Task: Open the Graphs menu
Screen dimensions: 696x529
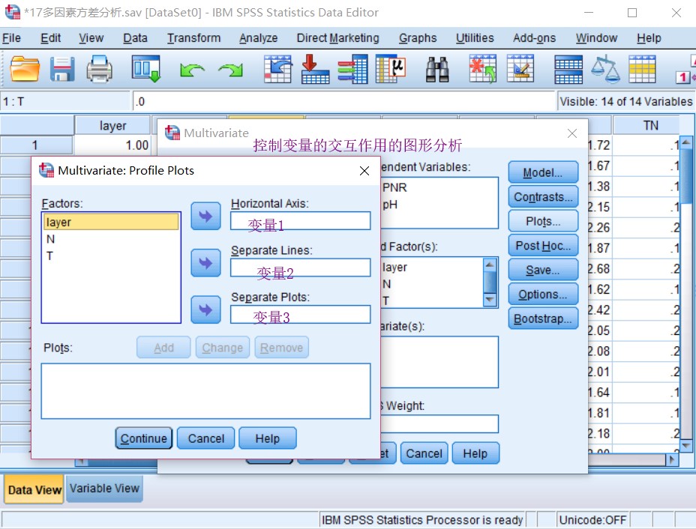Action: tap(418, 38)
